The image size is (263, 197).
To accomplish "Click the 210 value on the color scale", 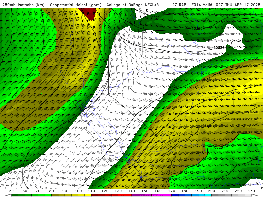I will pos(225,191).
